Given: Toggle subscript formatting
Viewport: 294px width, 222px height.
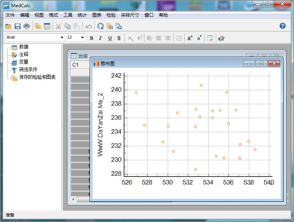Looking at the screenshot, I should pos(130,38).
